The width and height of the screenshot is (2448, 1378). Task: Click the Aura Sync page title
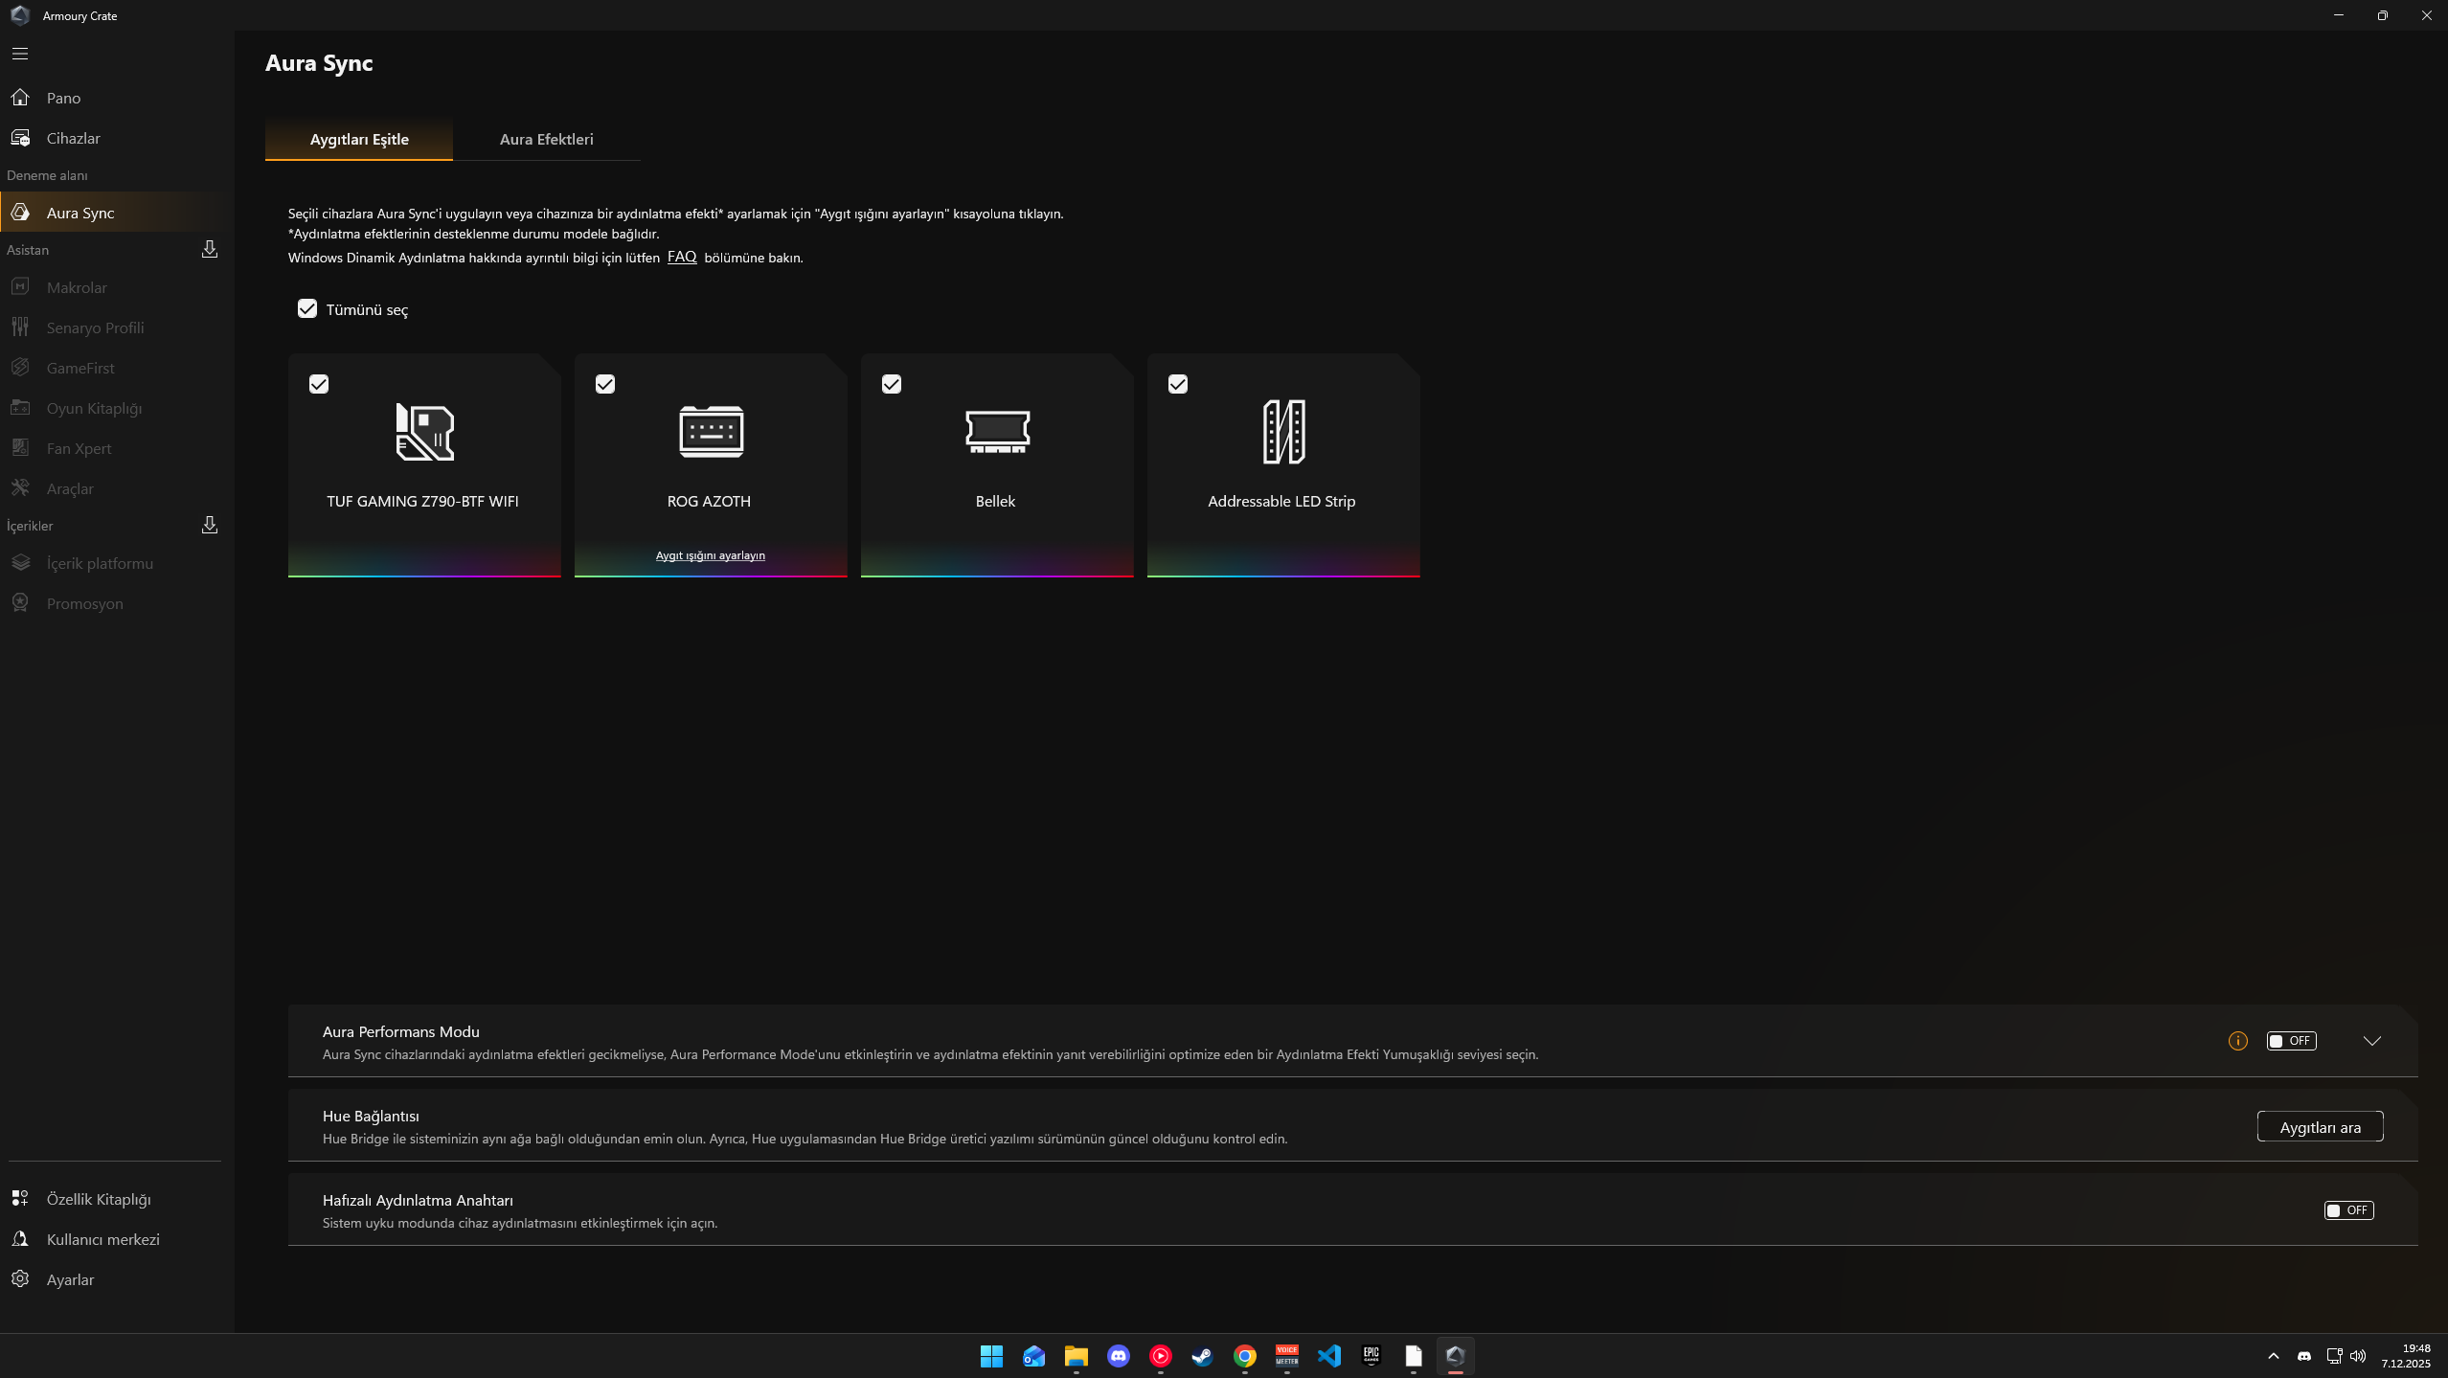[x=319, y=63]
